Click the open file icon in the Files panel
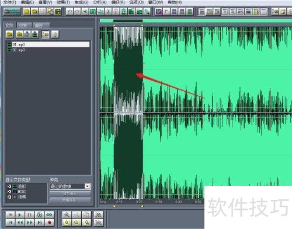Viewport: 292px width, 229px height. pyautogui.click(x=9, y=34)
